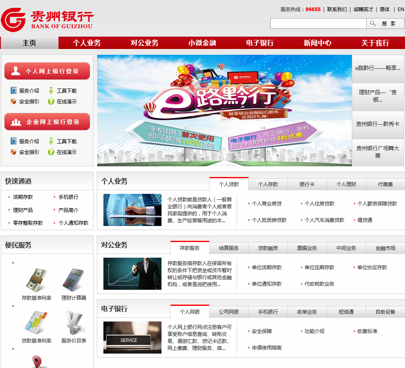Select the 个人存款 tab

click(x=268, y=184)
